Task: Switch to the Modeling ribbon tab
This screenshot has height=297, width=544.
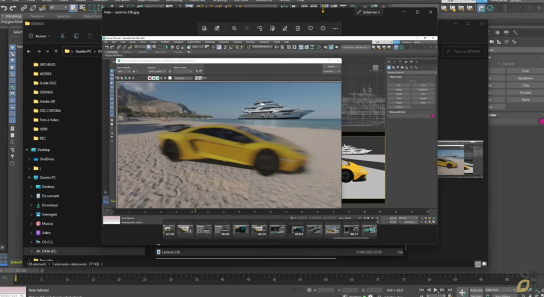Action: pos(13,16)
